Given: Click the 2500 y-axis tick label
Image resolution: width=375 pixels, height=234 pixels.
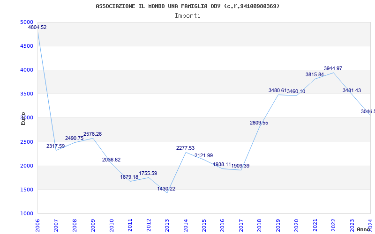Looking at the screenshot, I should coord(26,142).
